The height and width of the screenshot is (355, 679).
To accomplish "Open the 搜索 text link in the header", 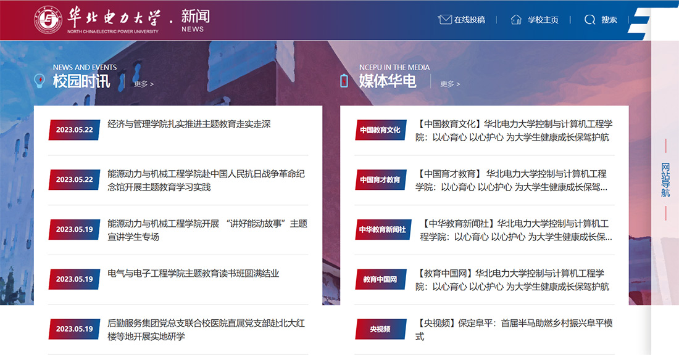I will [609, 20].
